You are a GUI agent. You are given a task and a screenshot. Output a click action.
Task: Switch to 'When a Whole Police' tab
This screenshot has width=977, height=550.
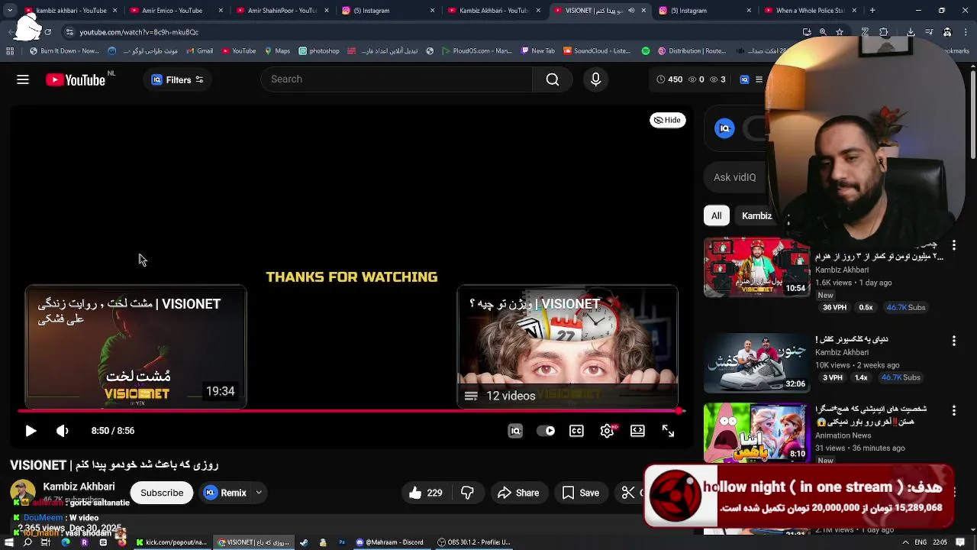809,11
